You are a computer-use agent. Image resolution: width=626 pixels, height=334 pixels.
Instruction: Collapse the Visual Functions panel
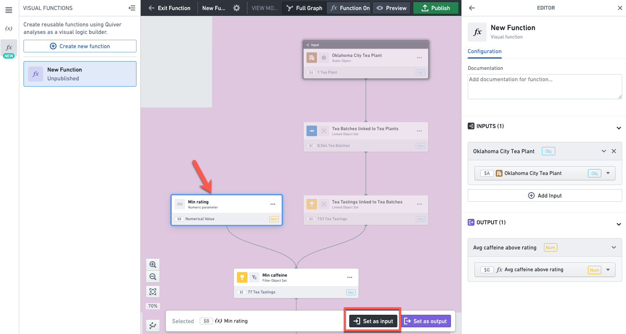tap(132, 8)
